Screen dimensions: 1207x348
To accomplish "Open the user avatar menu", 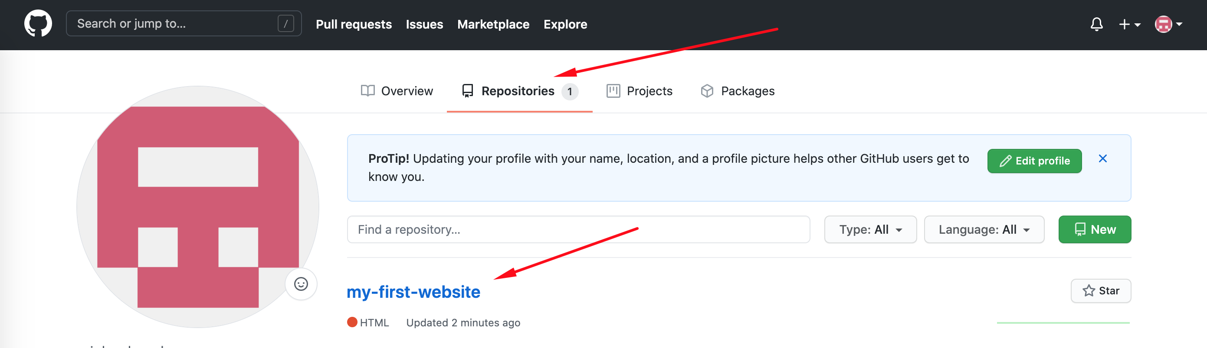I will click(1168, 24).
